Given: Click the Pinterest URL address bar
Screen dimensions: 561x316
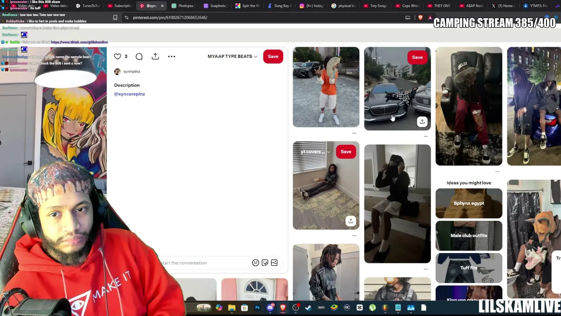Looking at the screenshot, I should (x=263, y=18).
